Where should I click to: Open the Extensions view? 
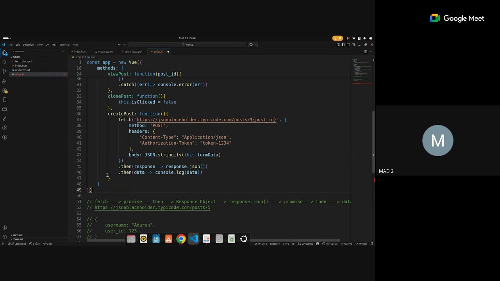coord(5,91)
